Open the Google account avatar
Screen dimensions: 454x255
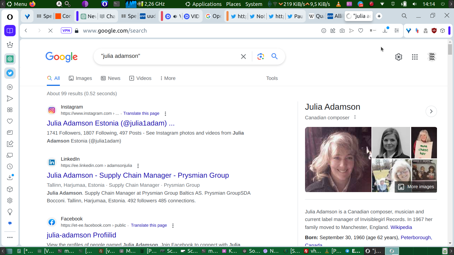(x=432, y=57)
